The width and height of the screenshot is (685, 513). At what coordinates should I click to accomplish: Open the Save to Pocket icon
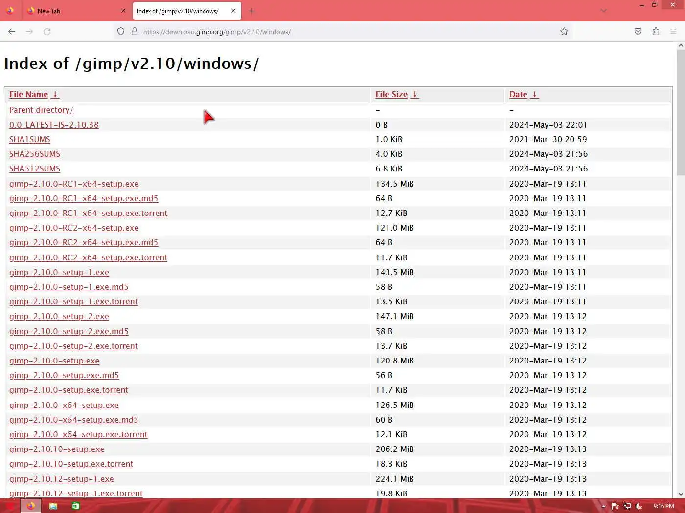pyautogui.click(x=638, y=32)
